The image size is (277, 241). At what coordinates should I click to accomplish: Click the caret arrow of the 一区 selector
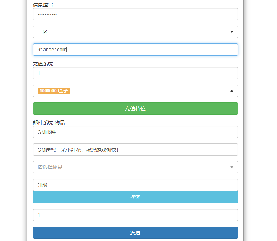pyautogui.click(x=231, y=32)
